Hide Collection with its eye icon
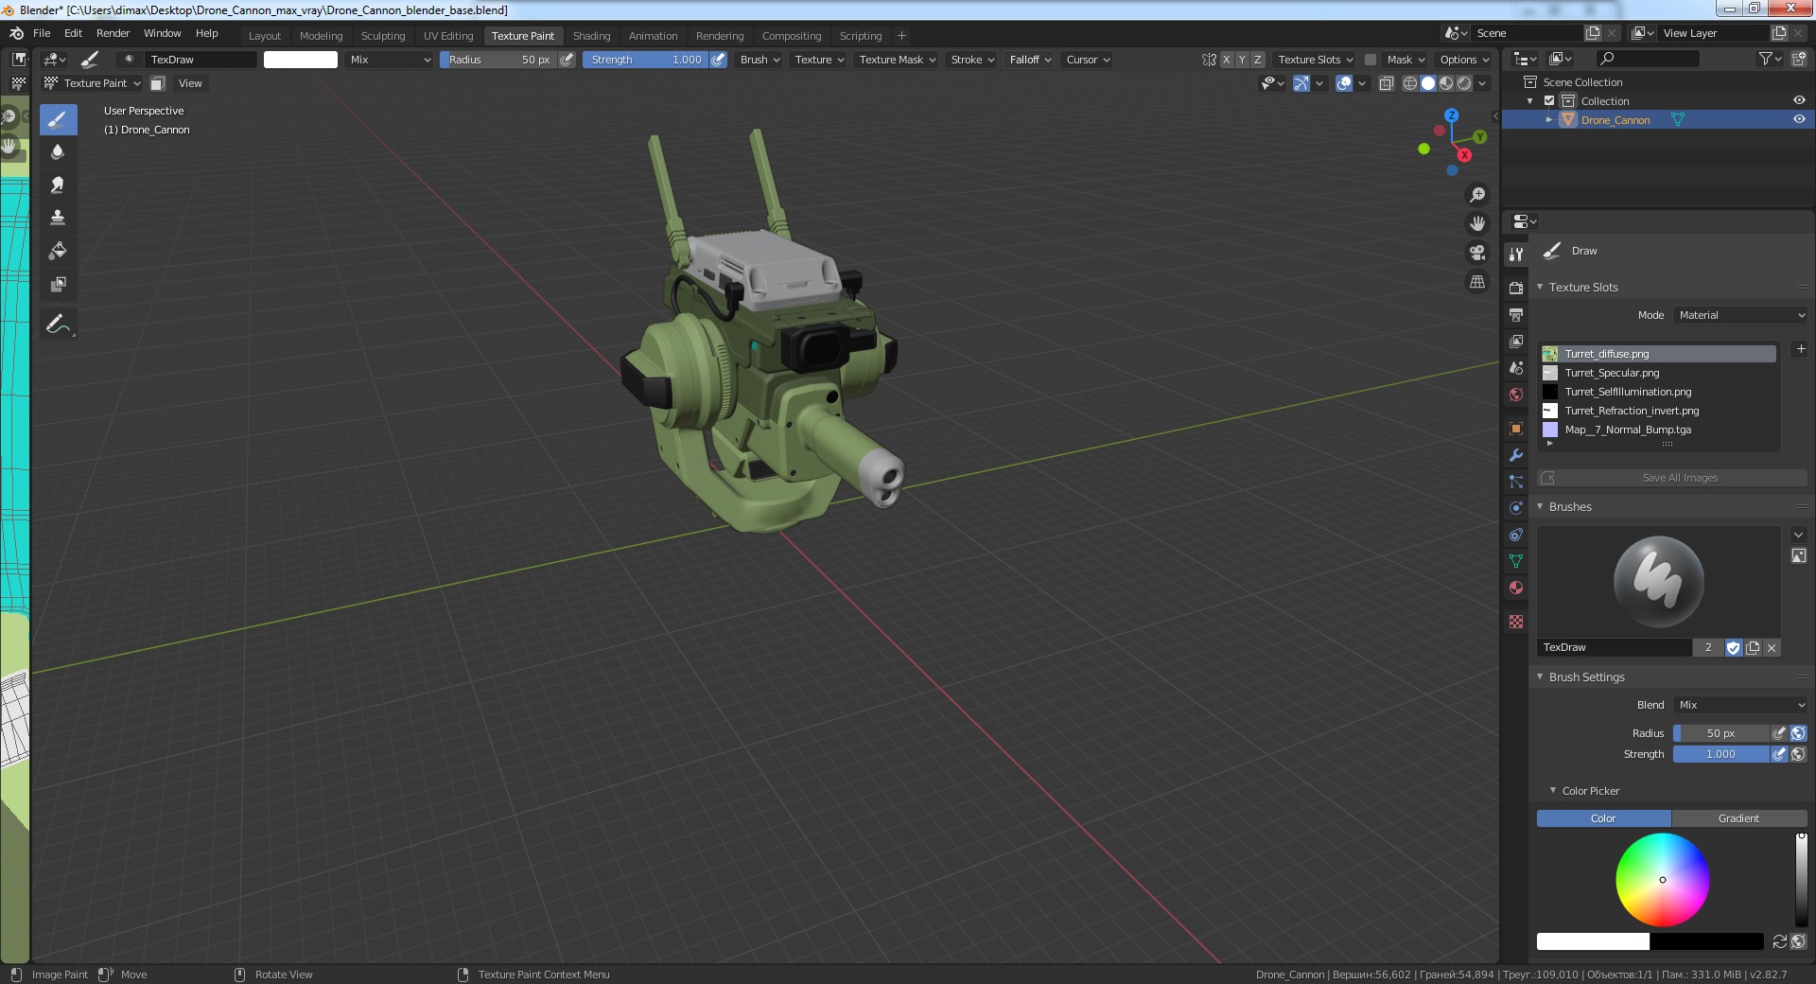Image resolution: width=1816 pixels, height=984 pixels. point(1799,100)
